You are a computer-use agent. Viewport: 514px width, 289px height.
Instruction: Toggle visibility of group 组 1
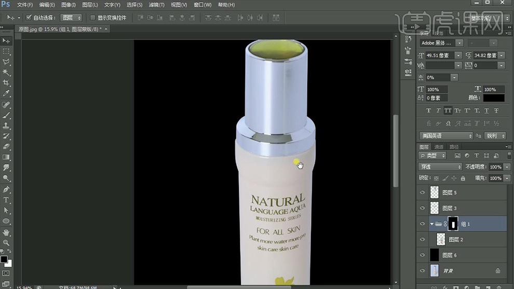[422, 224]
